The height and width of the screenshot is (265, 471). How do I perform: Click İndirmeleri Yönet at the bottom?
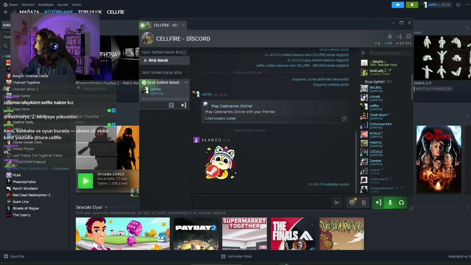click(237, 257)
